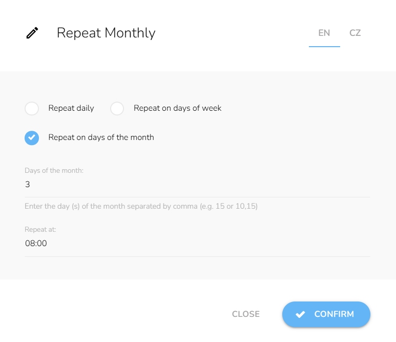Click the comma-separated days hint text
396x342 pixels.
141,207
